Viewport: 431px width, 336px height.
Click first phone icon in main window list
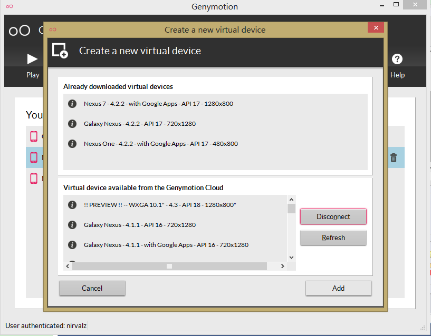(x=34, y=136)
